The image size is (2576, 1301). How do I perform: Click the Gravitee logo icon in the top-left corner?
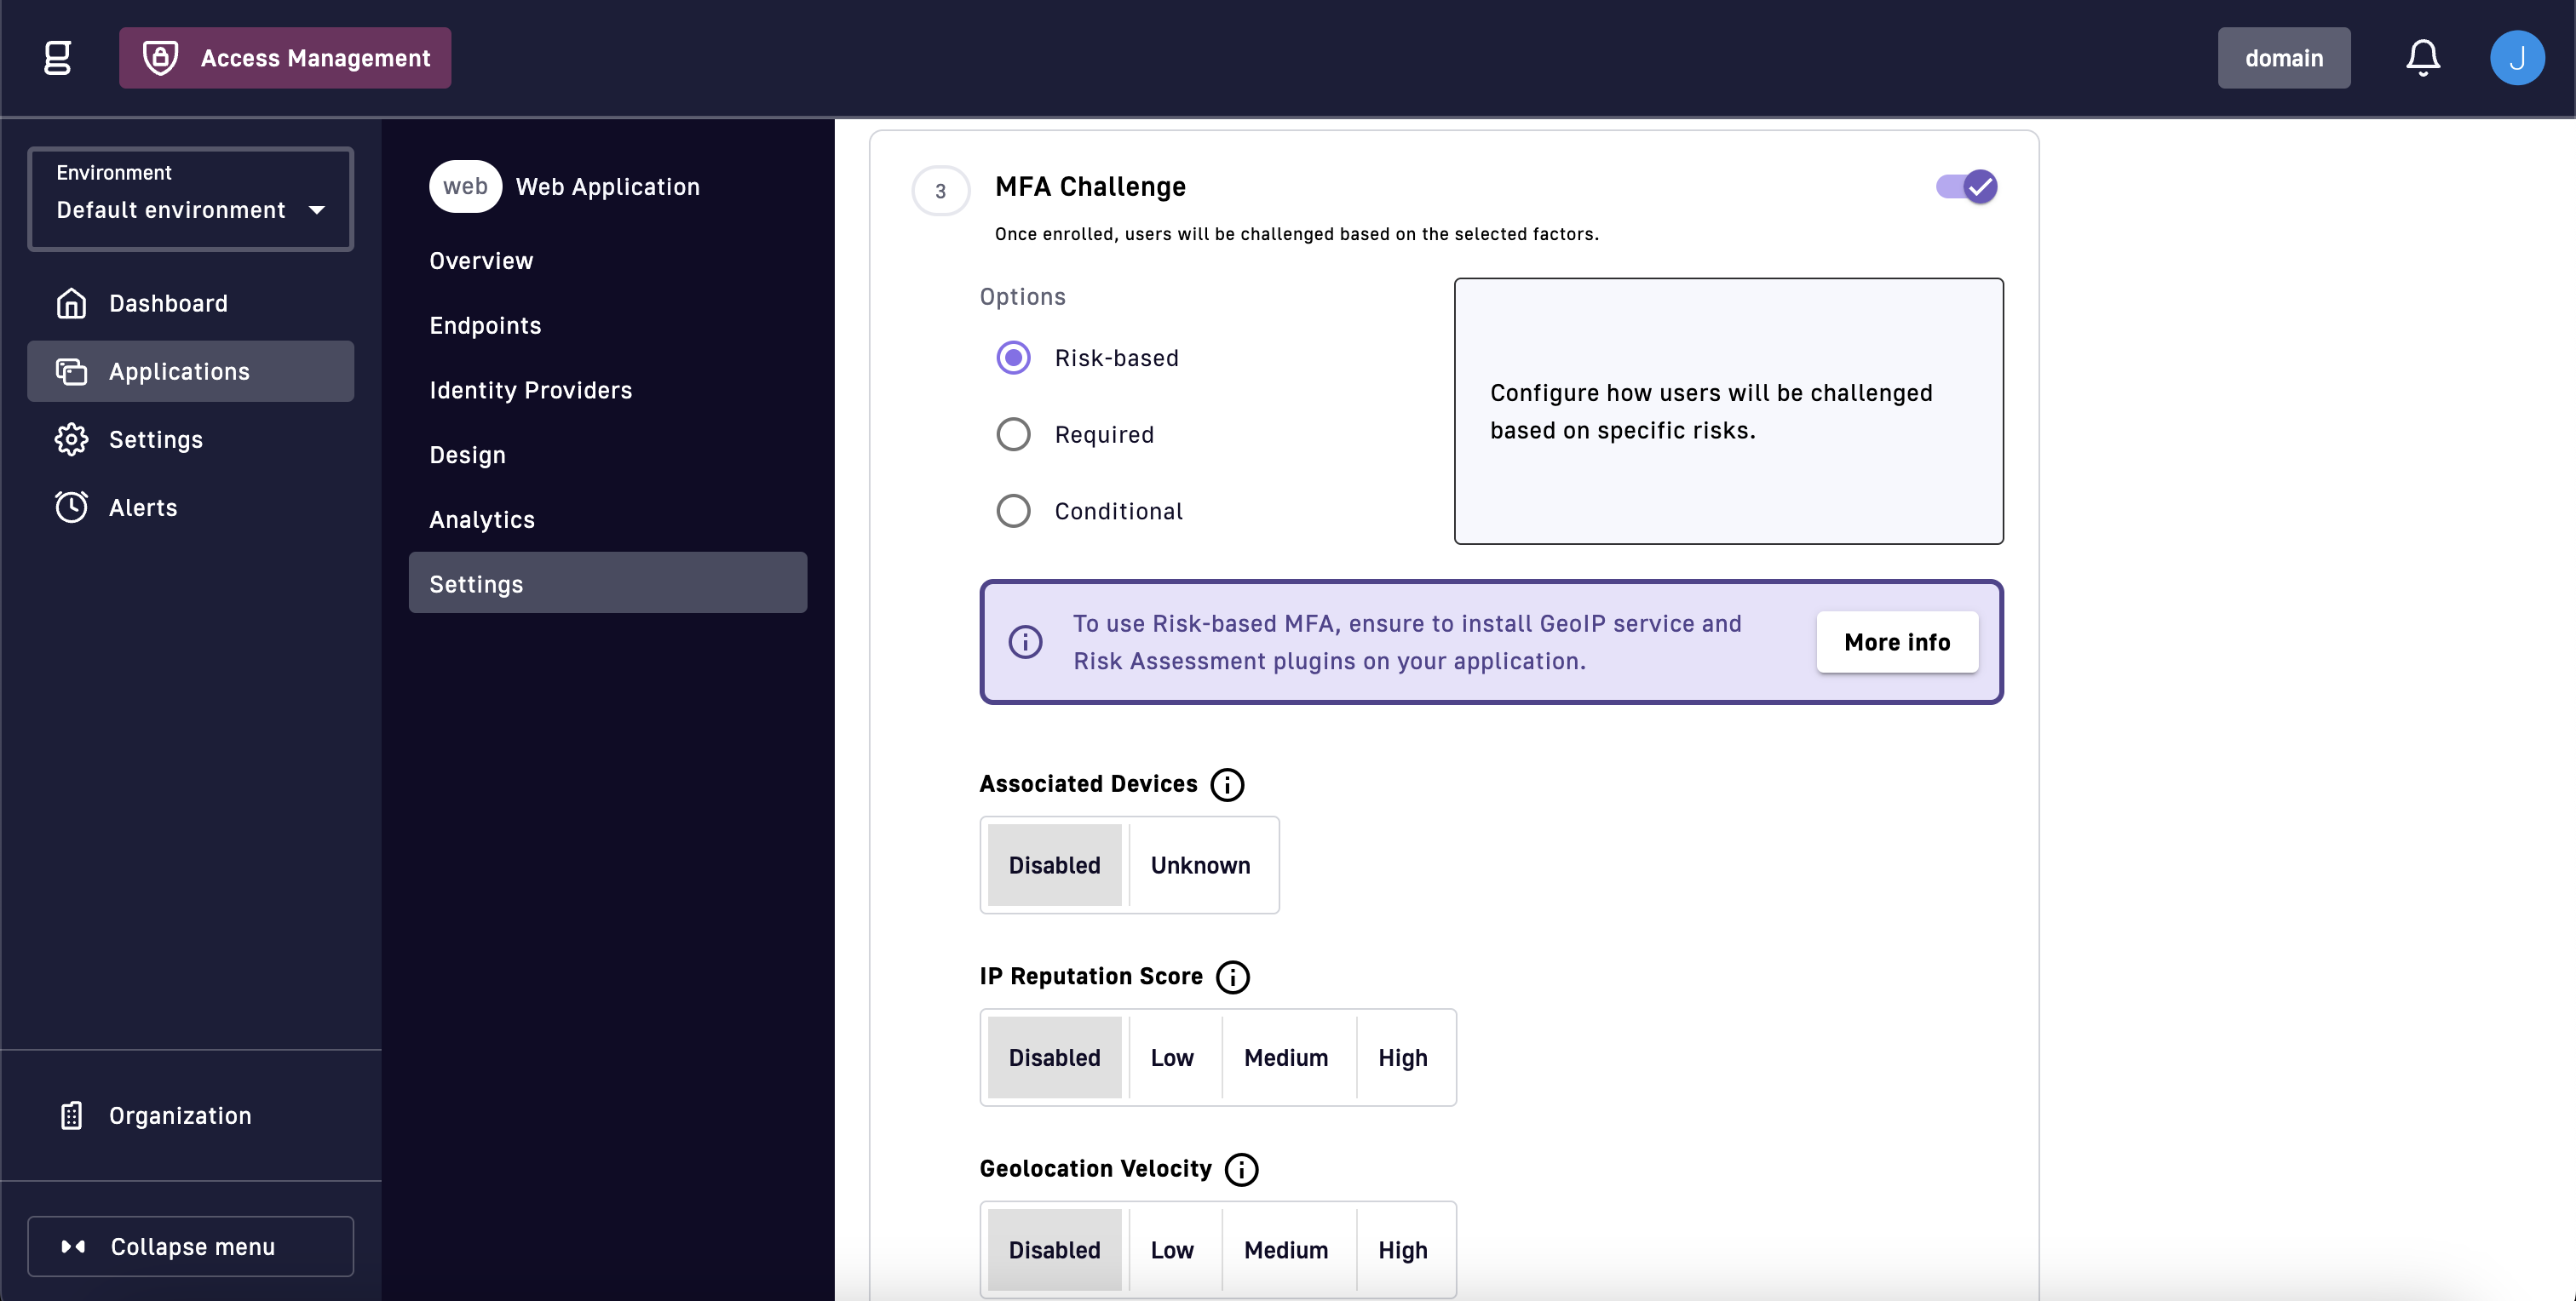pyautogui.click(x=58, y=58)
